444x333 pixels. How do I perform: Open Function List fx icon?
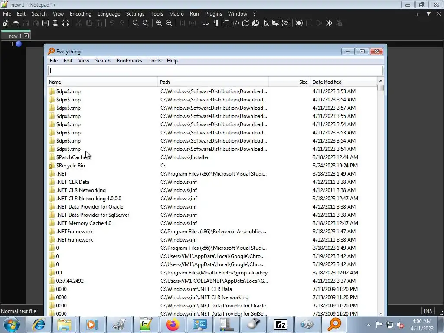[266, 23]
